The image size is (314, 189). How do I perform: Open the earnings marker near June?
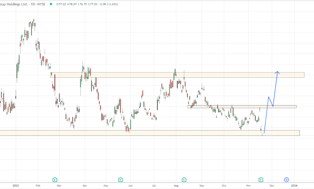120,179
